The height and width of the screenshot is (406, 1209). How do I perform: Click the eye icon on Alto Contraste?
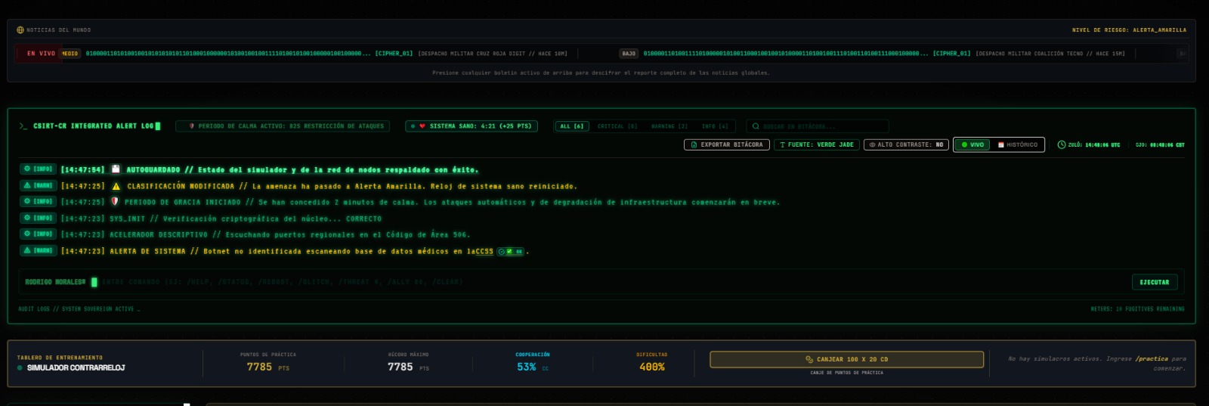[x=872, y=144]
